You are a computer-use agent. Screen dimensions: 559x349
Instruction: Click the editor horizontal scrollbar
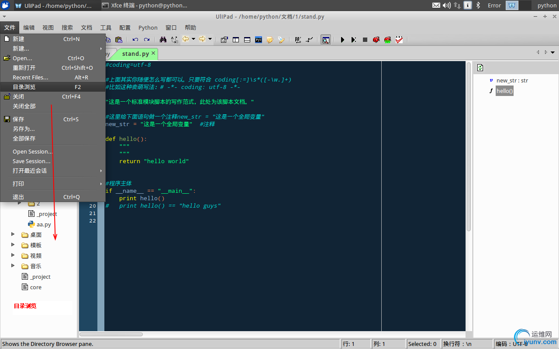tap(111, 334)
